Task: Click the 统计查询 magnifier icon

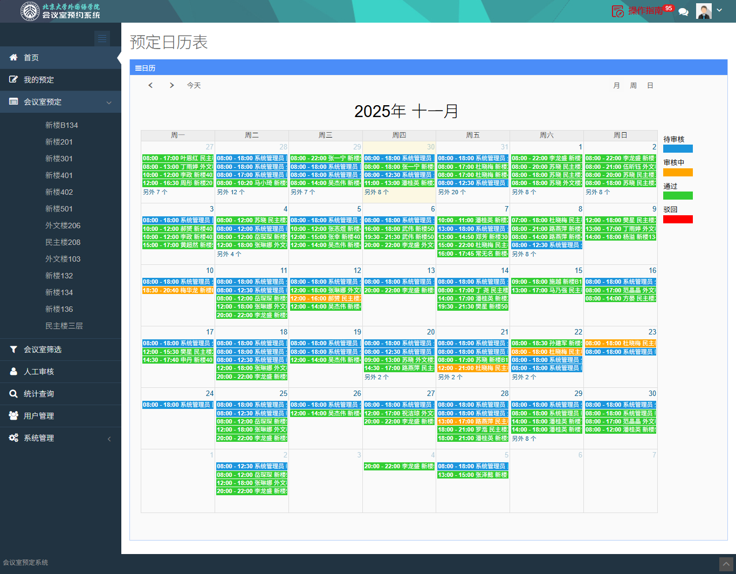Action: 13,394
